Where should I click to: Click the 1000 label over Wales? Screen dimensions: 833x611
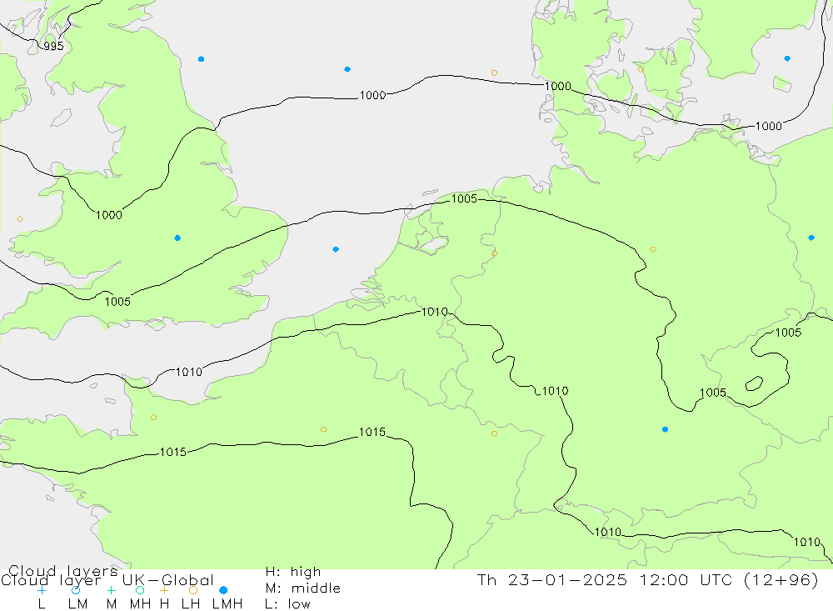pyautogui.click(x=109, y=215)
